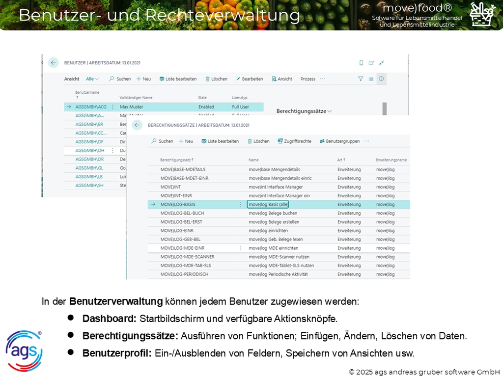The height and width of the screenshot is (377, 503).
Task: Click Bearbeiten in the Benutzer toolbar
Action: (250, 79)
